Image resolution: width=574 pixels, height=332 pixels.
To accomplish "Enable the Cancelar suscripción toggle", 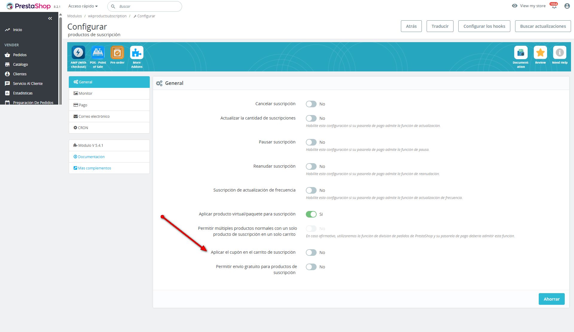I will click(311, 104).
